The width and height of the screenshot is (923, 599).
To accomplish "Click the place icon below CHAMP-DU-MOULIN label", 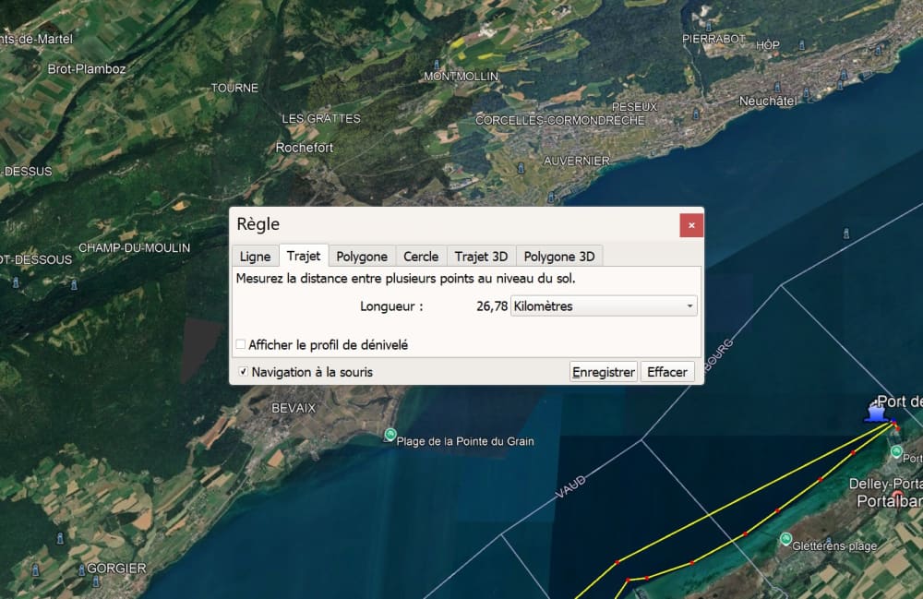I will click(74, 285).
